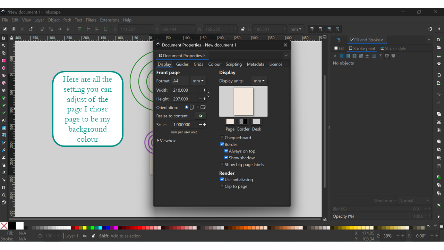This screenshot has width=444, height=250.
Task: Click the Undo arrow icon
Action: 439,94
